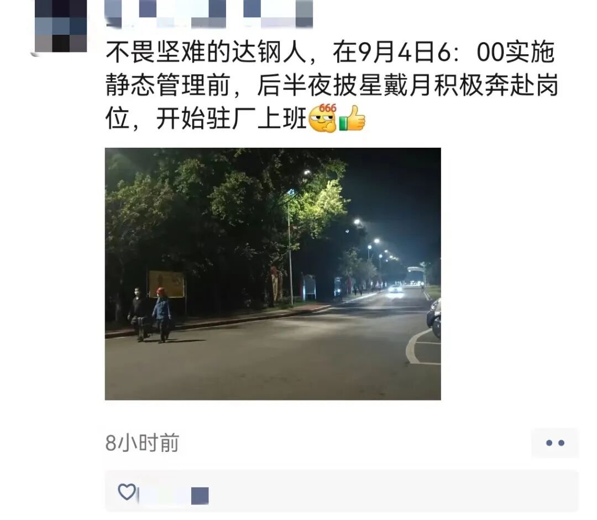Select the text 不畏坚难的达钢人

click(206, 52)
